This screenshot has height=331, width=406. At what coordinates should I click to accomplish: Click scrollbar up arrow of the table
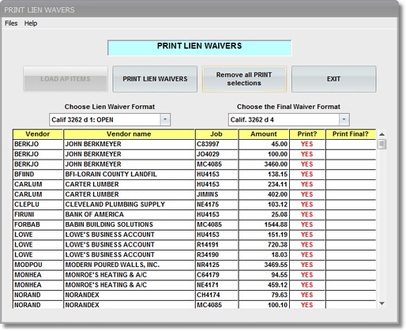click(x=382, y=134)
